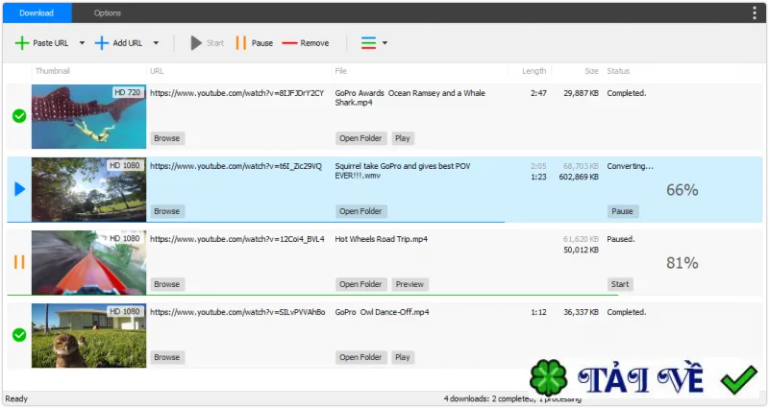Click the orange Pause bars in toolbar

pos(241,43)
